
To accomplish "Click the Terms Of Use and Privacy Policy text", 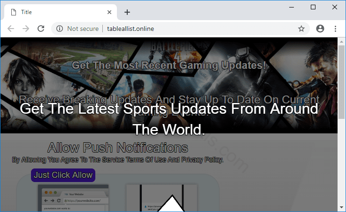I will click(117, 160).
